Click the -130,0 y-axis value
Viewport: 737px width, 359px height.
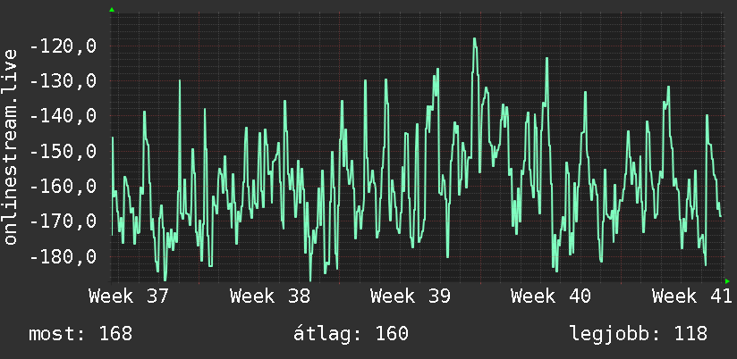(63, 81)
